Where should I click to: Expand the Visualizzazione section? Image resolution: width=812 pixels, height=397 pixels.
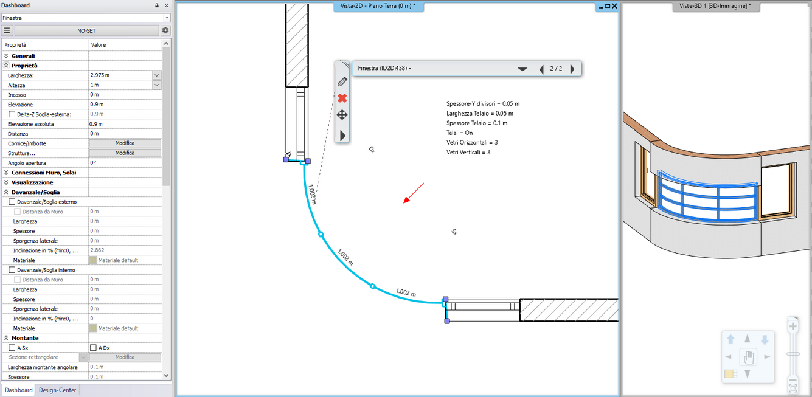coord(6,182)
